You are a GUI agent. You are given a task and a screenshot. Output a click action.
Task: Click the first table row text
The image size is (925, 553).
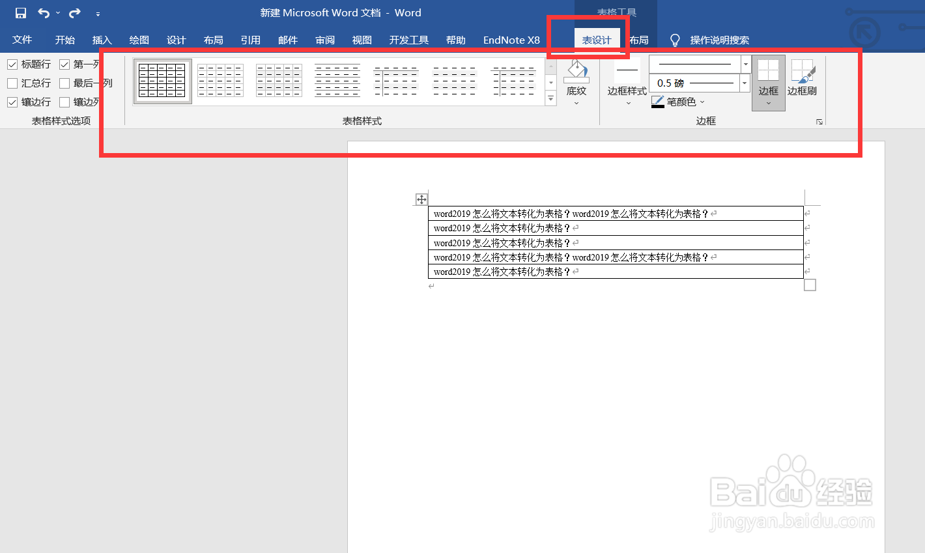click(x=570, y=214)
